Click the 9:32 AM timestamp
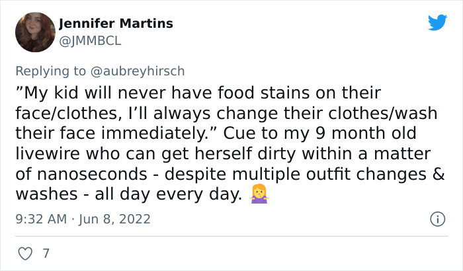Viewport: 463px width, 271px height. (x=38, y=219)
